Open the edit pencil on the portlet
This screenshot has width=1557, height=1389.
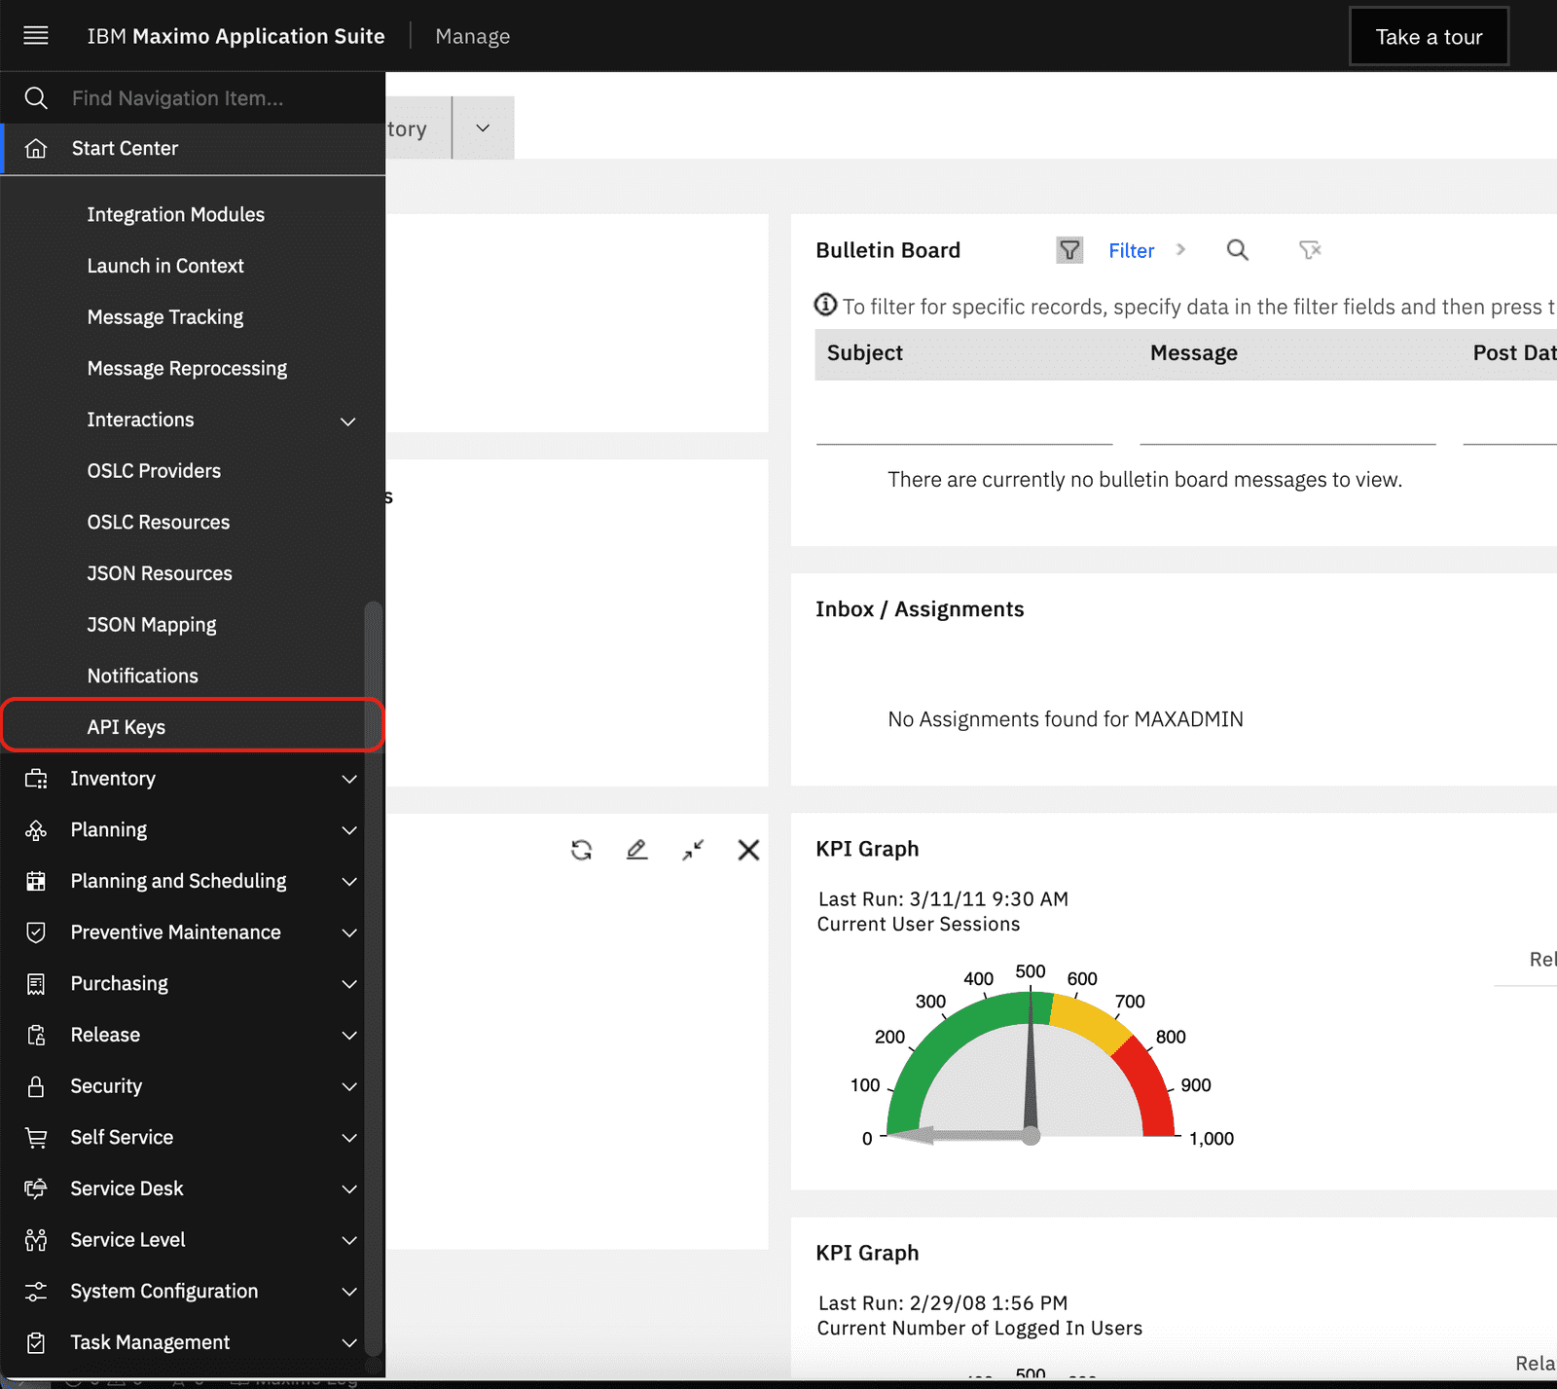tap(637, 850)
